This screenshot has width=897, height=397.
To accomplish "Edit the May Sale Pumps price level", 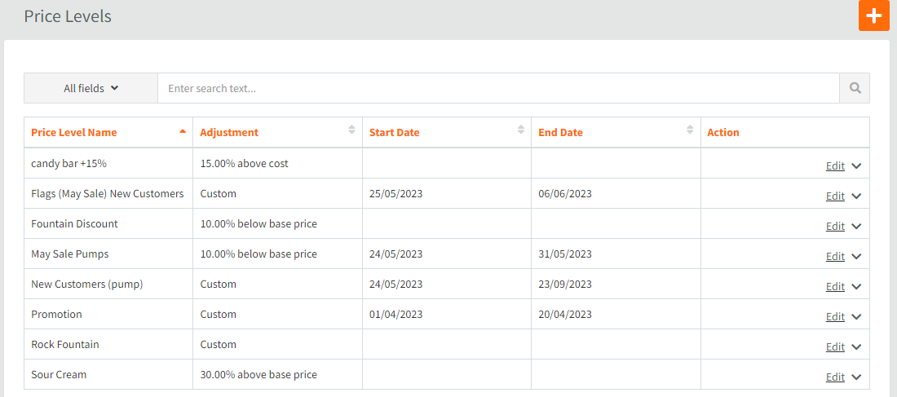I will click(x=835, y=256).
